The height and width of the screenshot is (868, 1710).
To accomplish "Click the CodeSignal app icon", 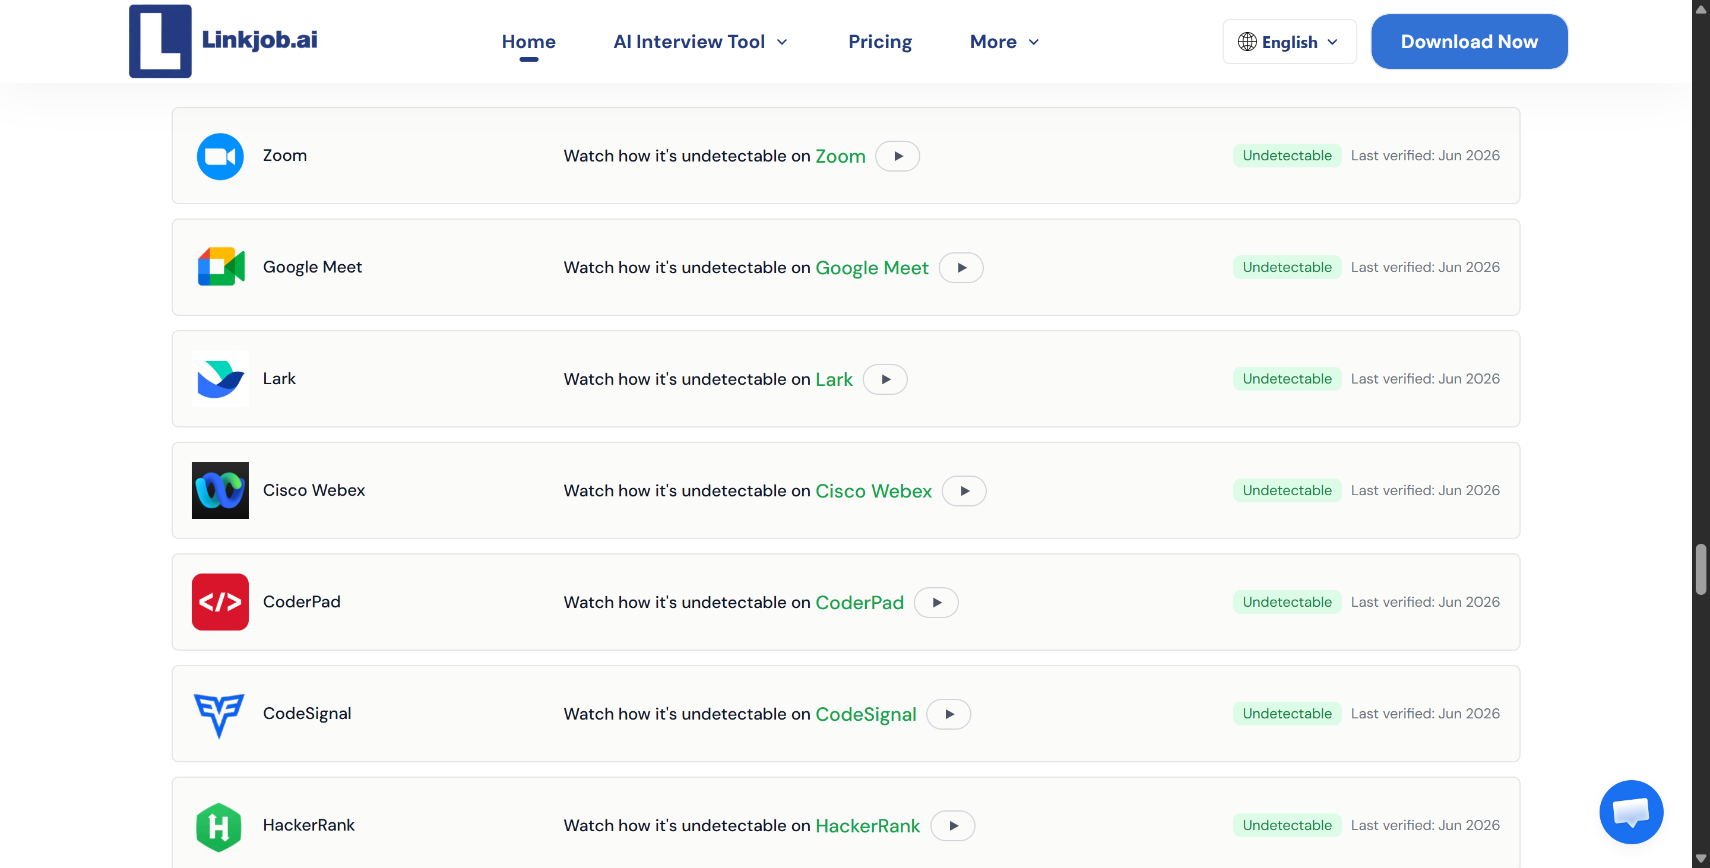I will pos(219,715).
